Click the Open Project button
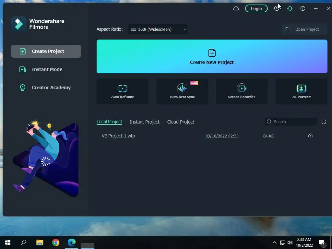This screenshot has width=332, height=249. tap(304, 29)
